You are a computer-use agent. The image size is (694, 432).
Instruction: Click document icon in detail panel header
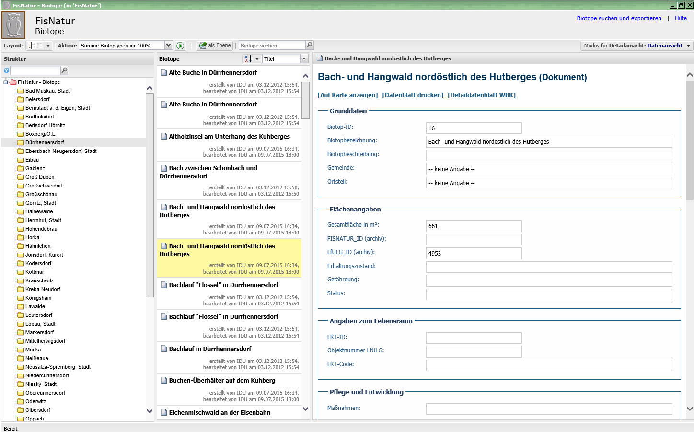tap(320, 58)
